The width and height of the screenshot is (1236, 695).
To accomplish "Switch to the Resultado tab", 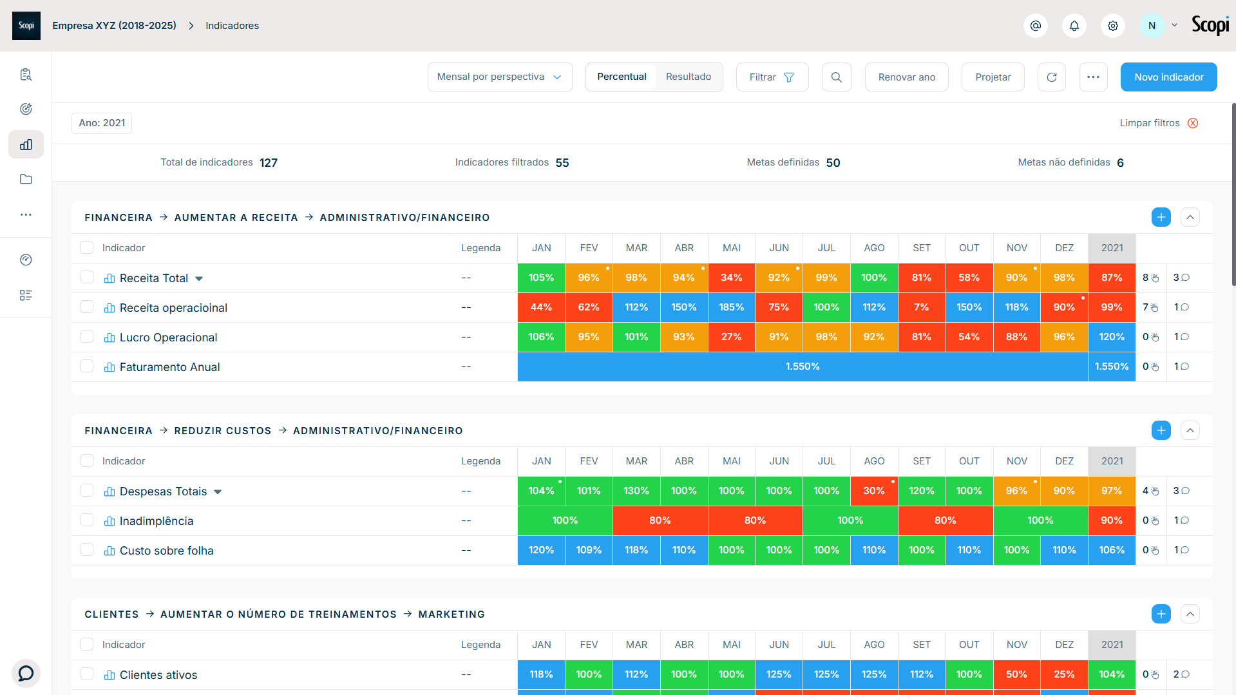I will 688,77.
